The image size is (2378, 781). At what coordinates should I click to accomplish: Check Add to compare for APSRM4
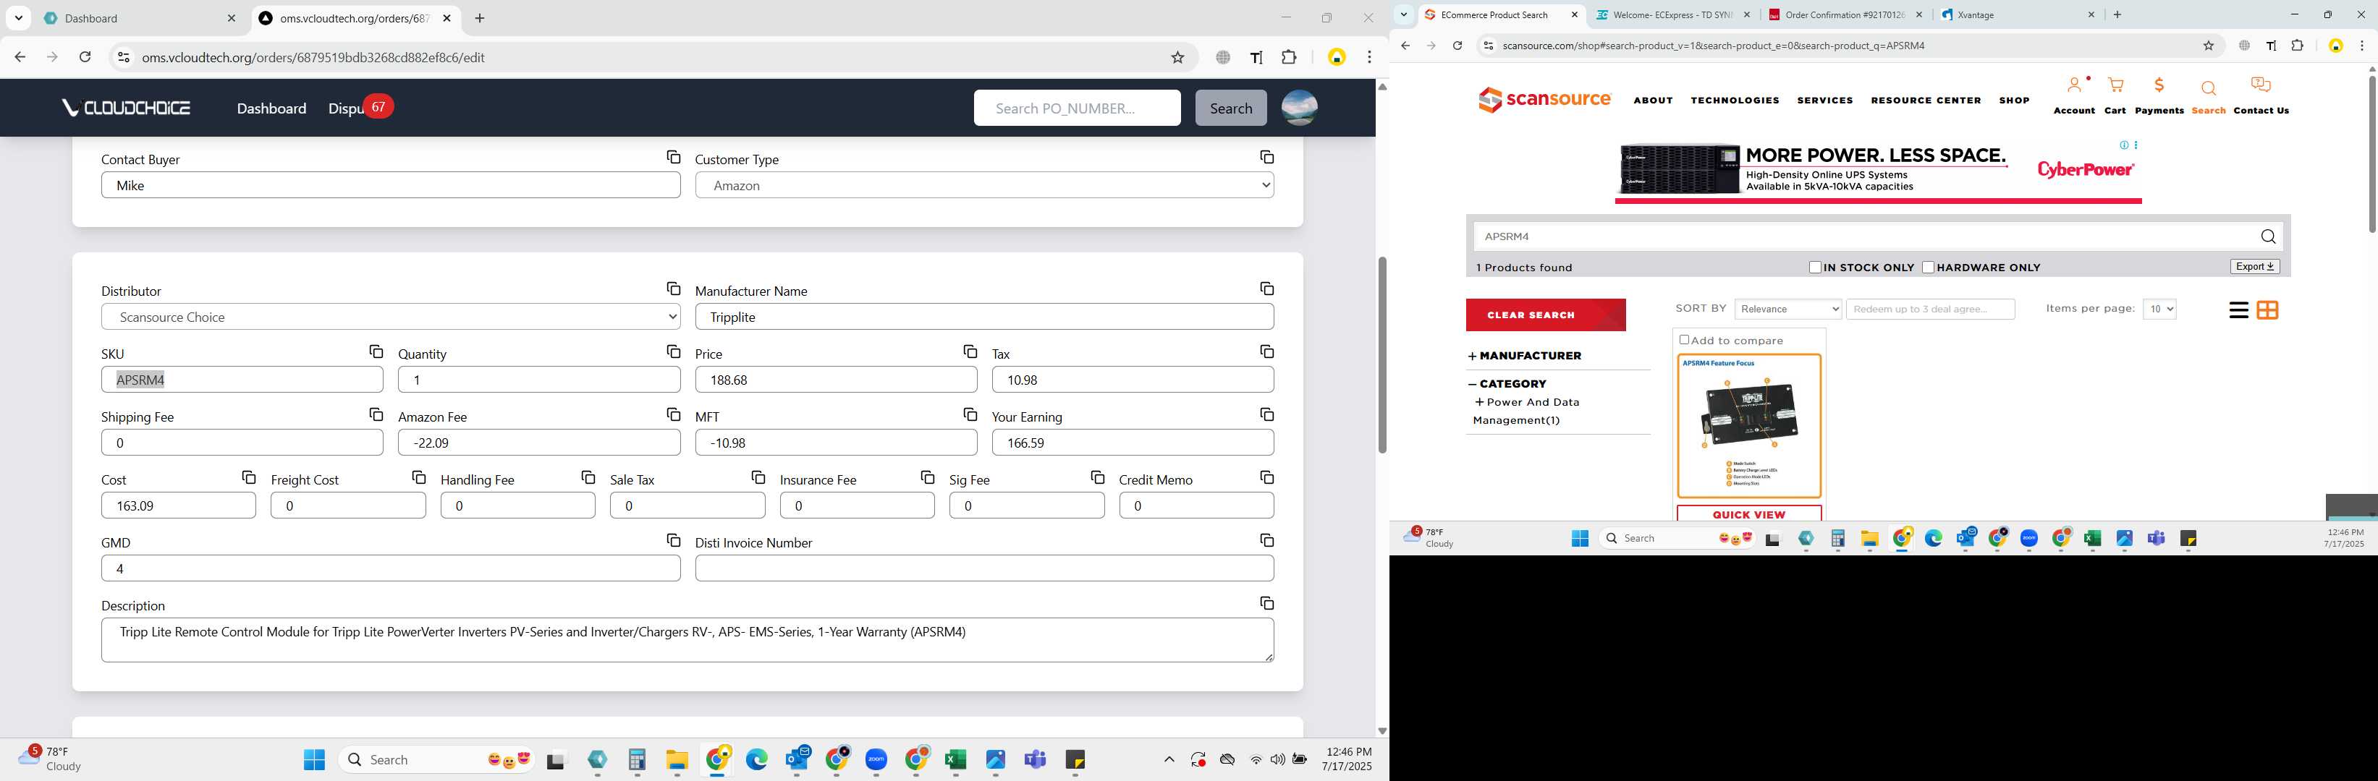1684,341
